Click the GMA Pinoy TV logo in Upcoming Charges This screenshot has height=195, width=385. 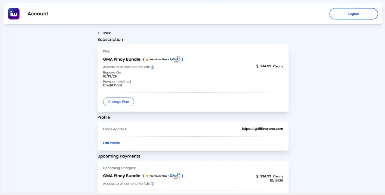click(175, 176)
